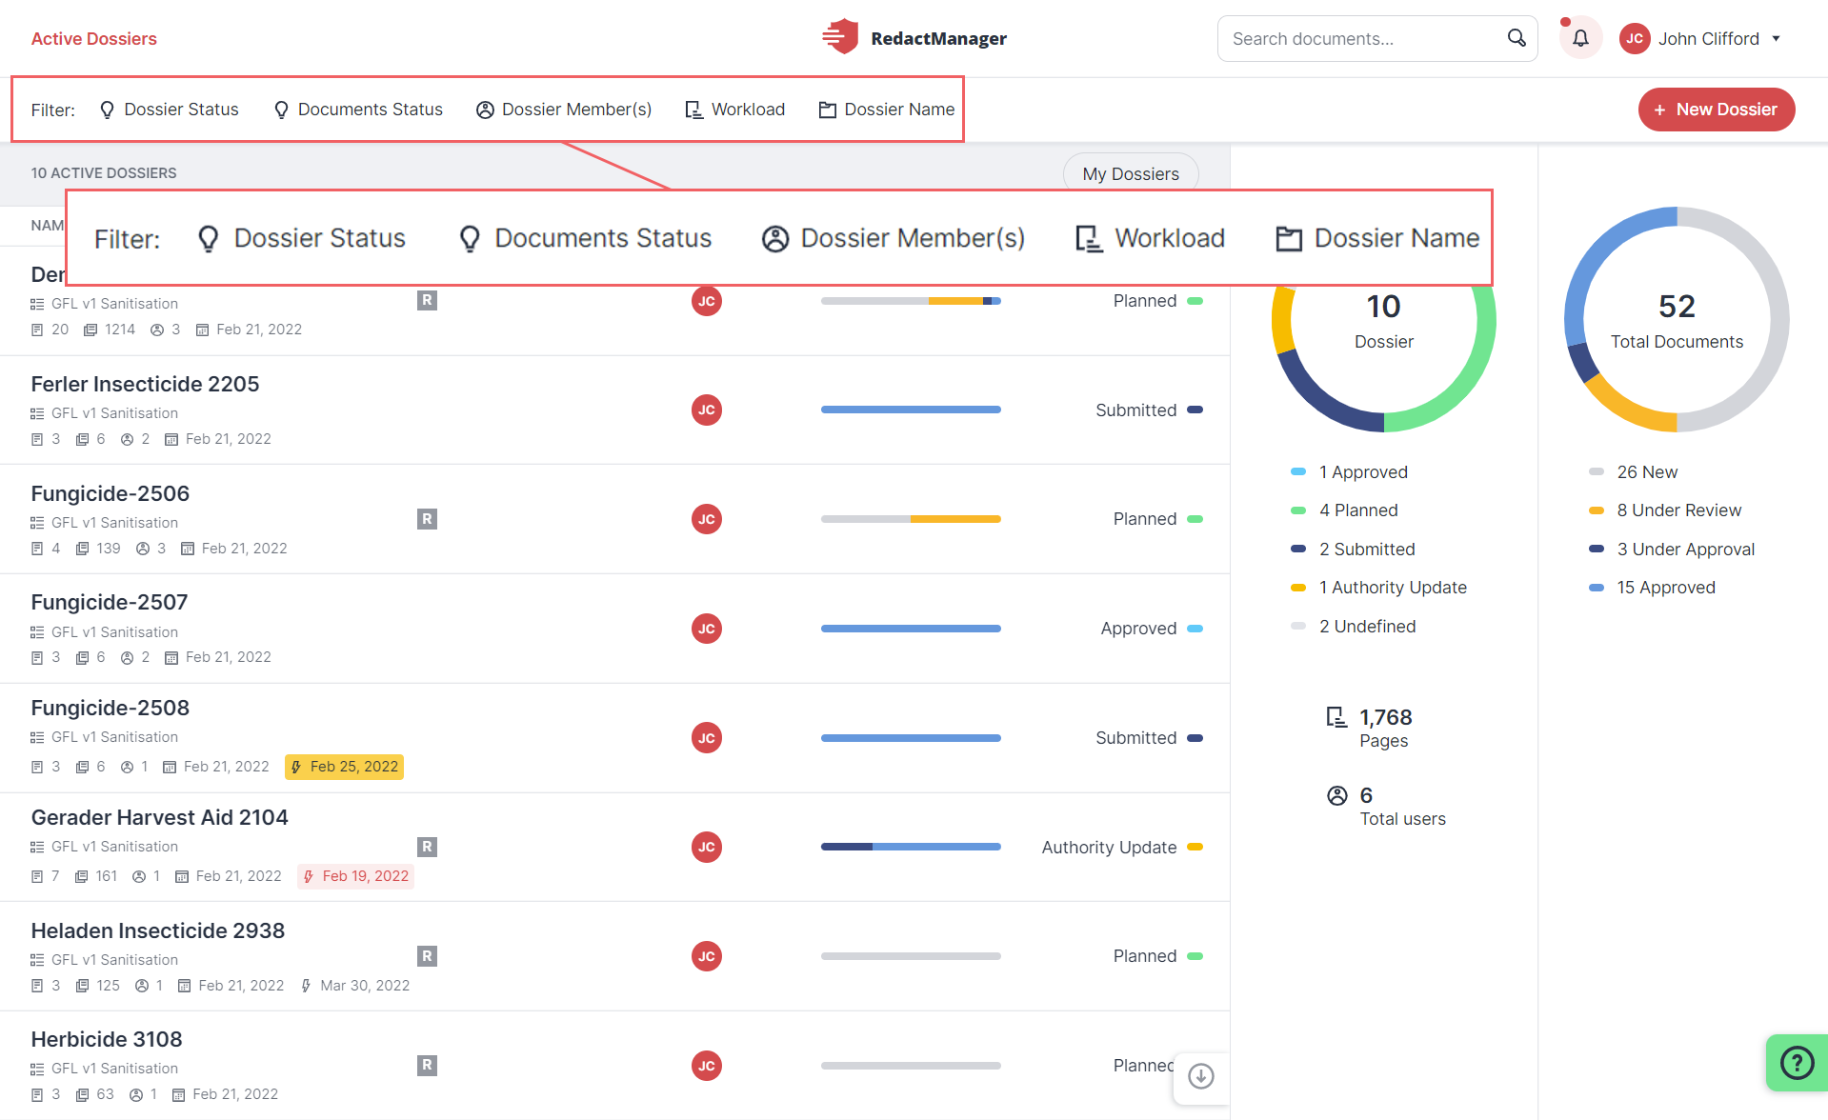The image size is (1828, 1120).
Task: Click JC member avatar on Ferler Insecticide row
Action: [706, 410]
